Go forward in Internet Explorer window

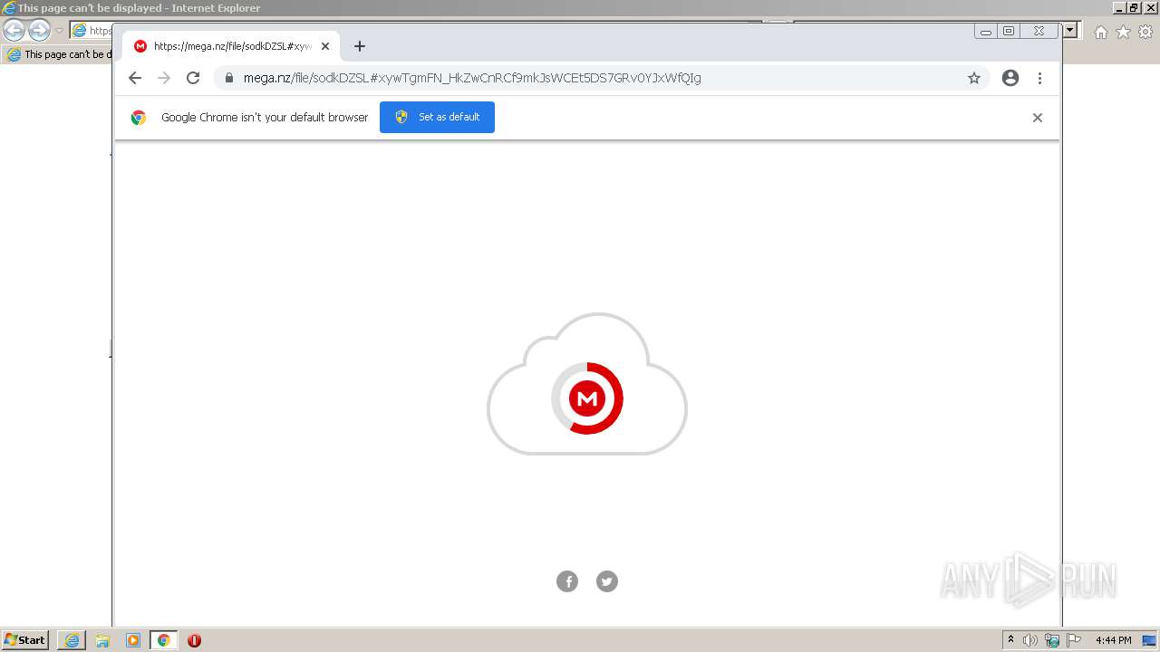[x=39, y=31]
